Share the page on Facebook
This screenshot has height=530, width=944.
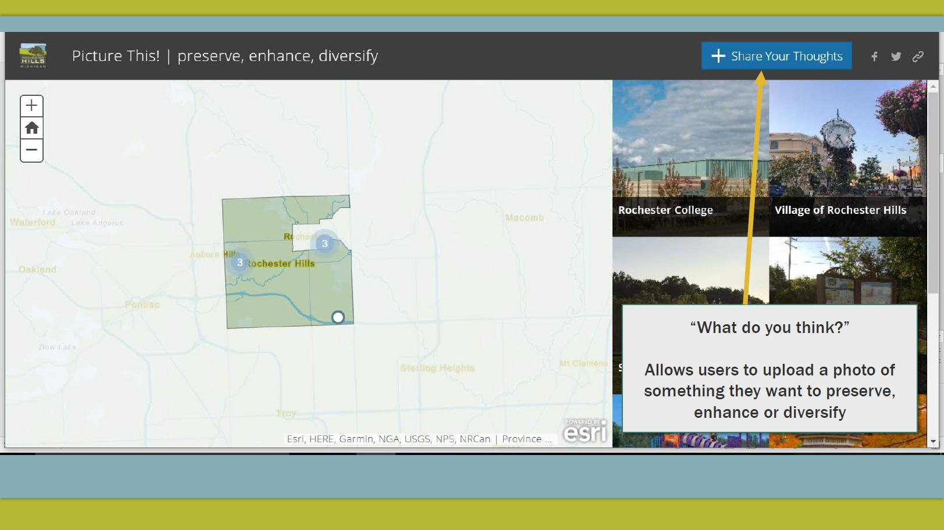(x=874, y=56)
